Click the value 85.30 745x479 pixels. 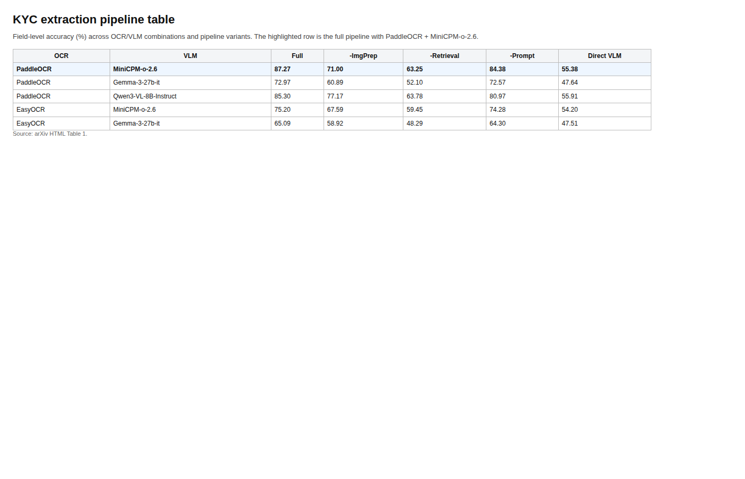tap(283, 96)
